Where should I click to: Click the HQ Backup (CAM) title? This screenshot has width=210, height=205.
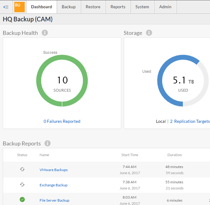coord(28,19)
